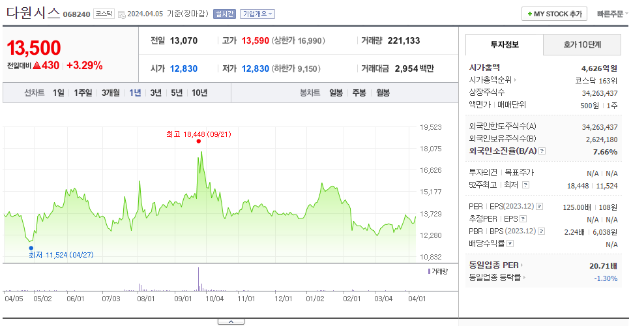Click the arrow next to 시가총액순위
This screenshot has height=326, width=631.
tap(516, 80)
